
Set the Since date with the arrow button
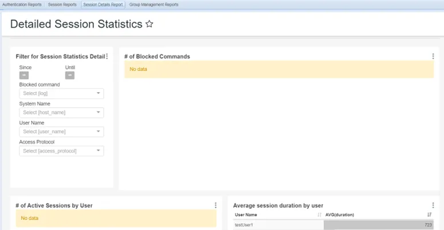[x=24, y=76]
